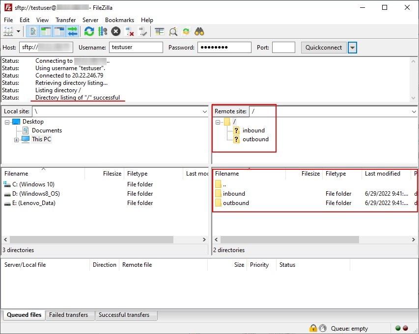The image size is (419, 334).
Task: Cancel the current operation
Action: [116, 31]
